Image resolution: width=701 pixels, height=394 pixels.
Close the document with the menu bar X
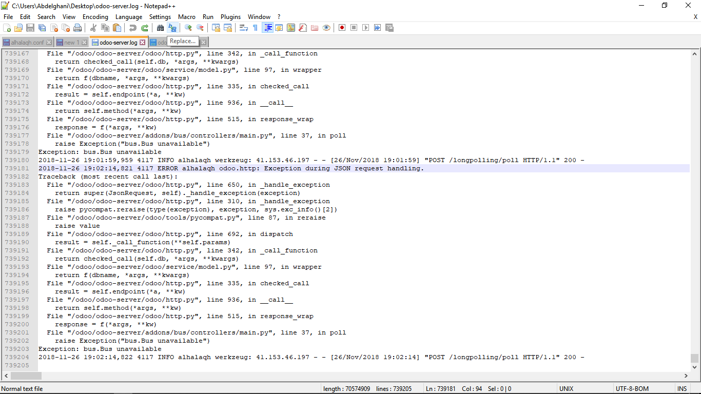coord(695,17)
